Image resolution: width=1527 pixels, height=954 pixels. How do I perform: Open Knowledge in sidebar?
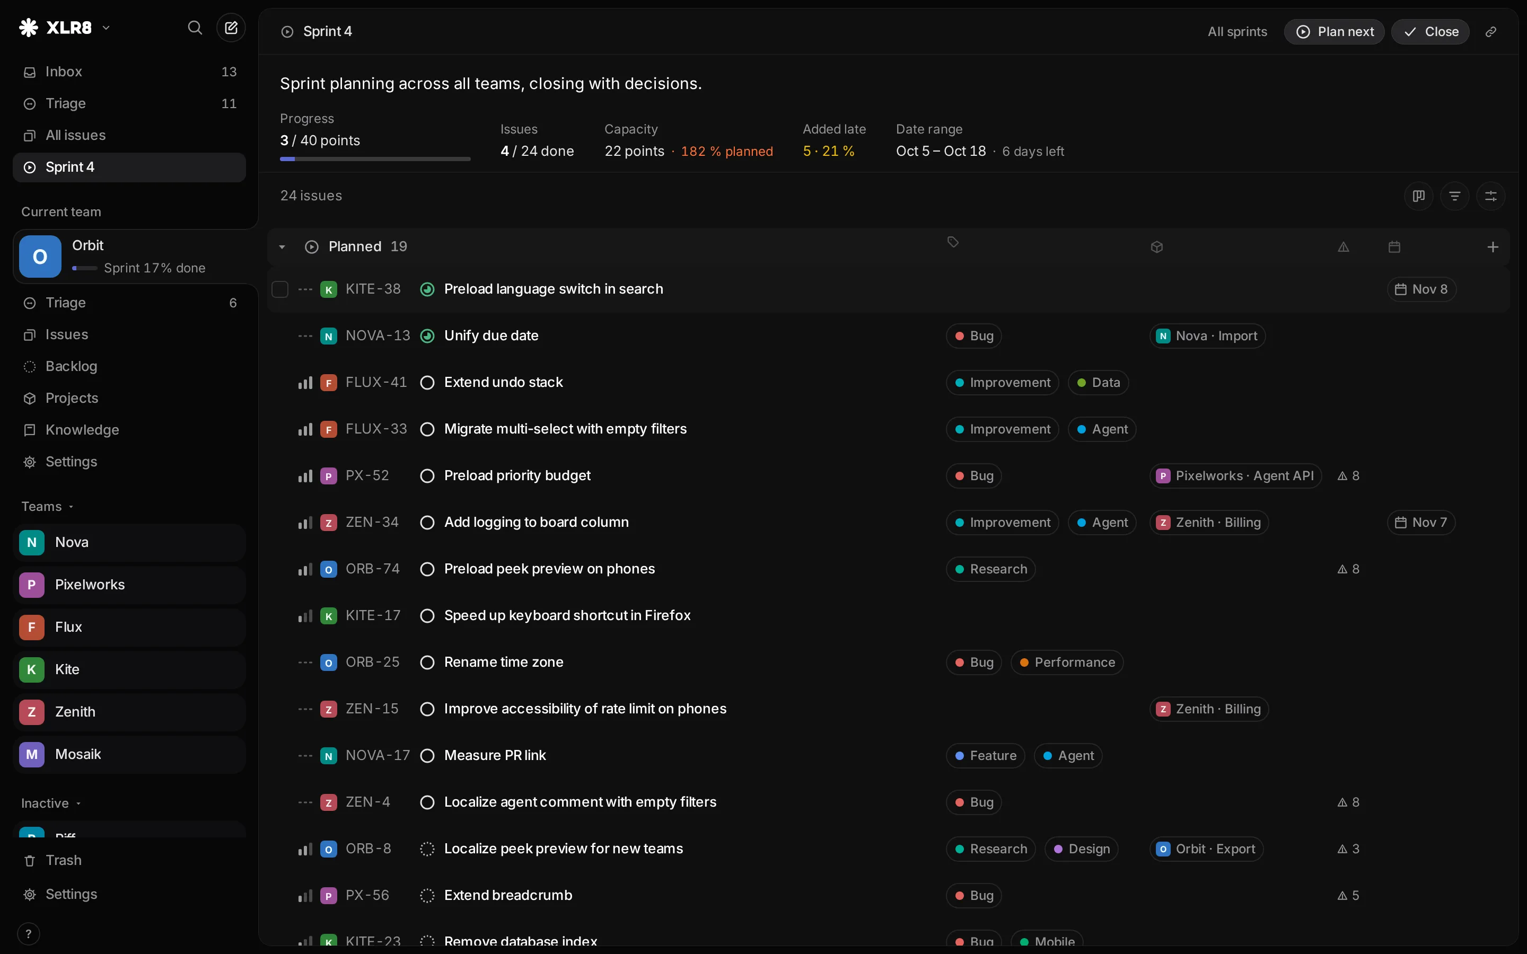coord(129,430)
